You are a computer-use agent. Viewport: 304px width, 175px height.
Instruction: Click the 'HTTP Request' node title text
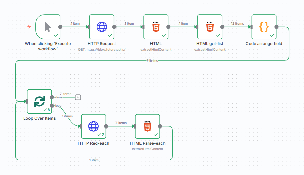(102, 44)
